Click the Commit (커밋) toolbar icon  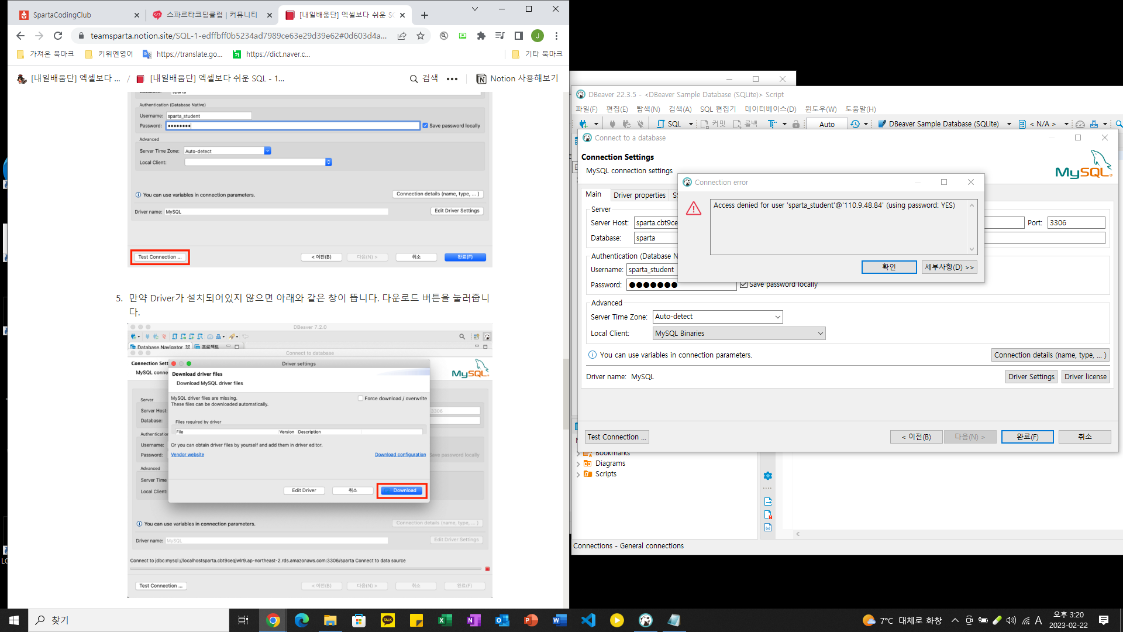coord(713,124)
